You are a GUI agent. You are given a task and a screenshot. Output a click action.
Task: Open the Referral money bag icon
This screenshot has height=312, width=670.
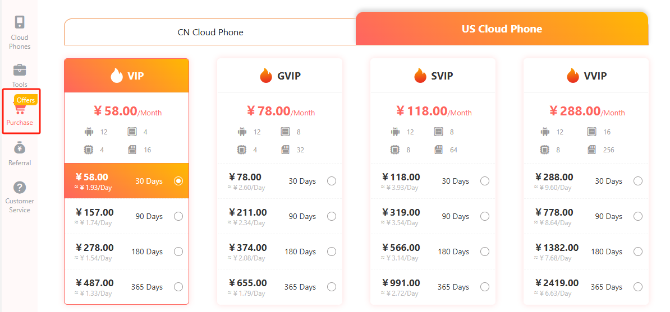20,148
